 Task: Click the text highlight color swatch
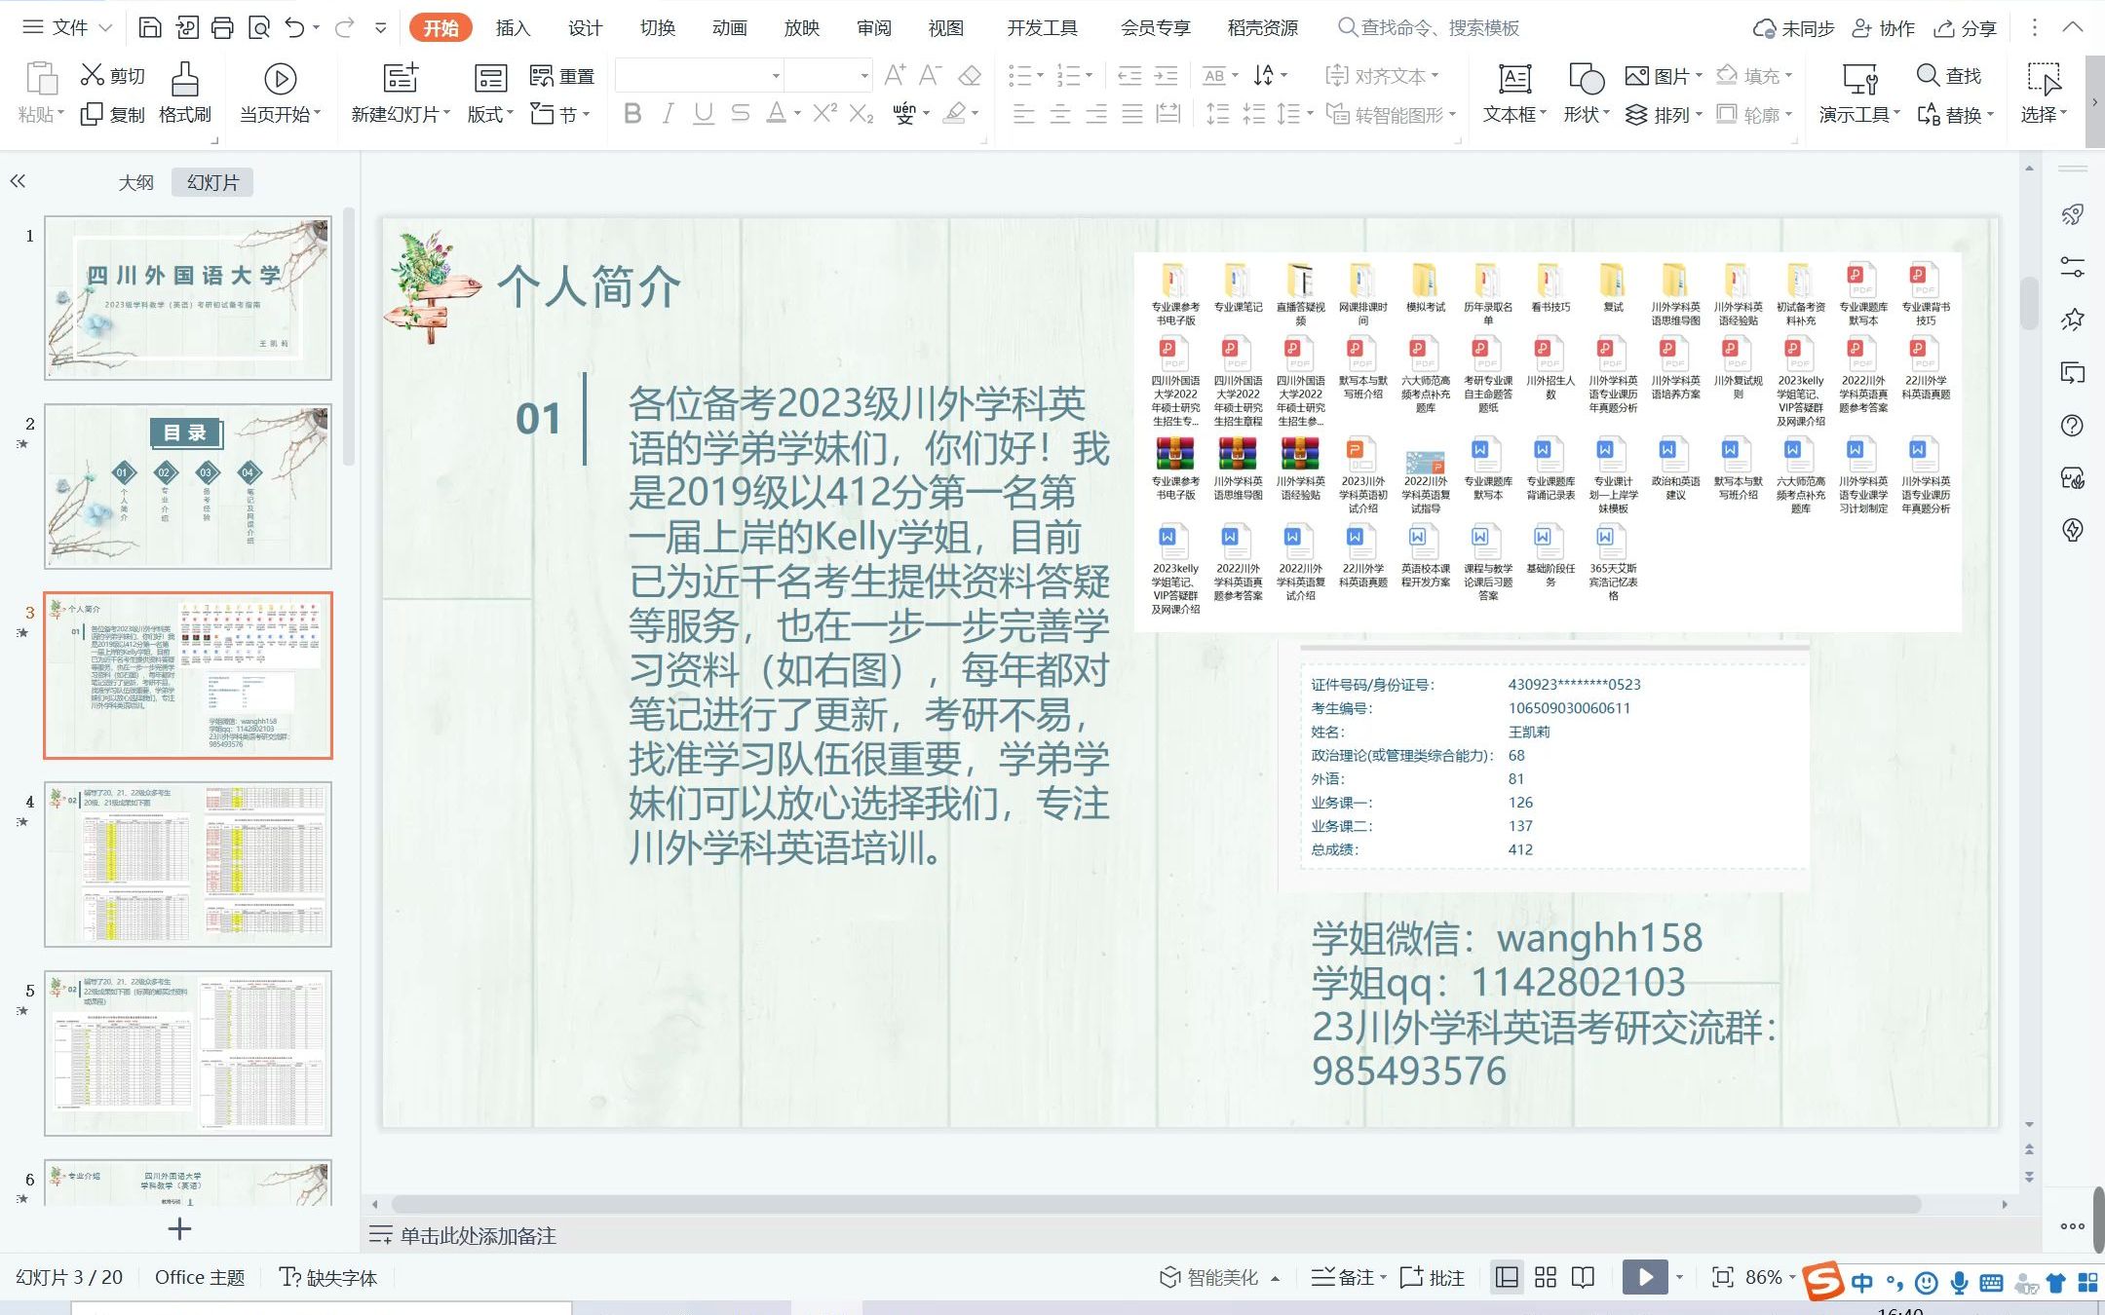coord(955,114)
